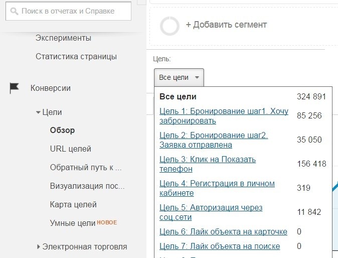Click the Цель: label
Viewport: 338px width, 258px height.
point(161,59)
